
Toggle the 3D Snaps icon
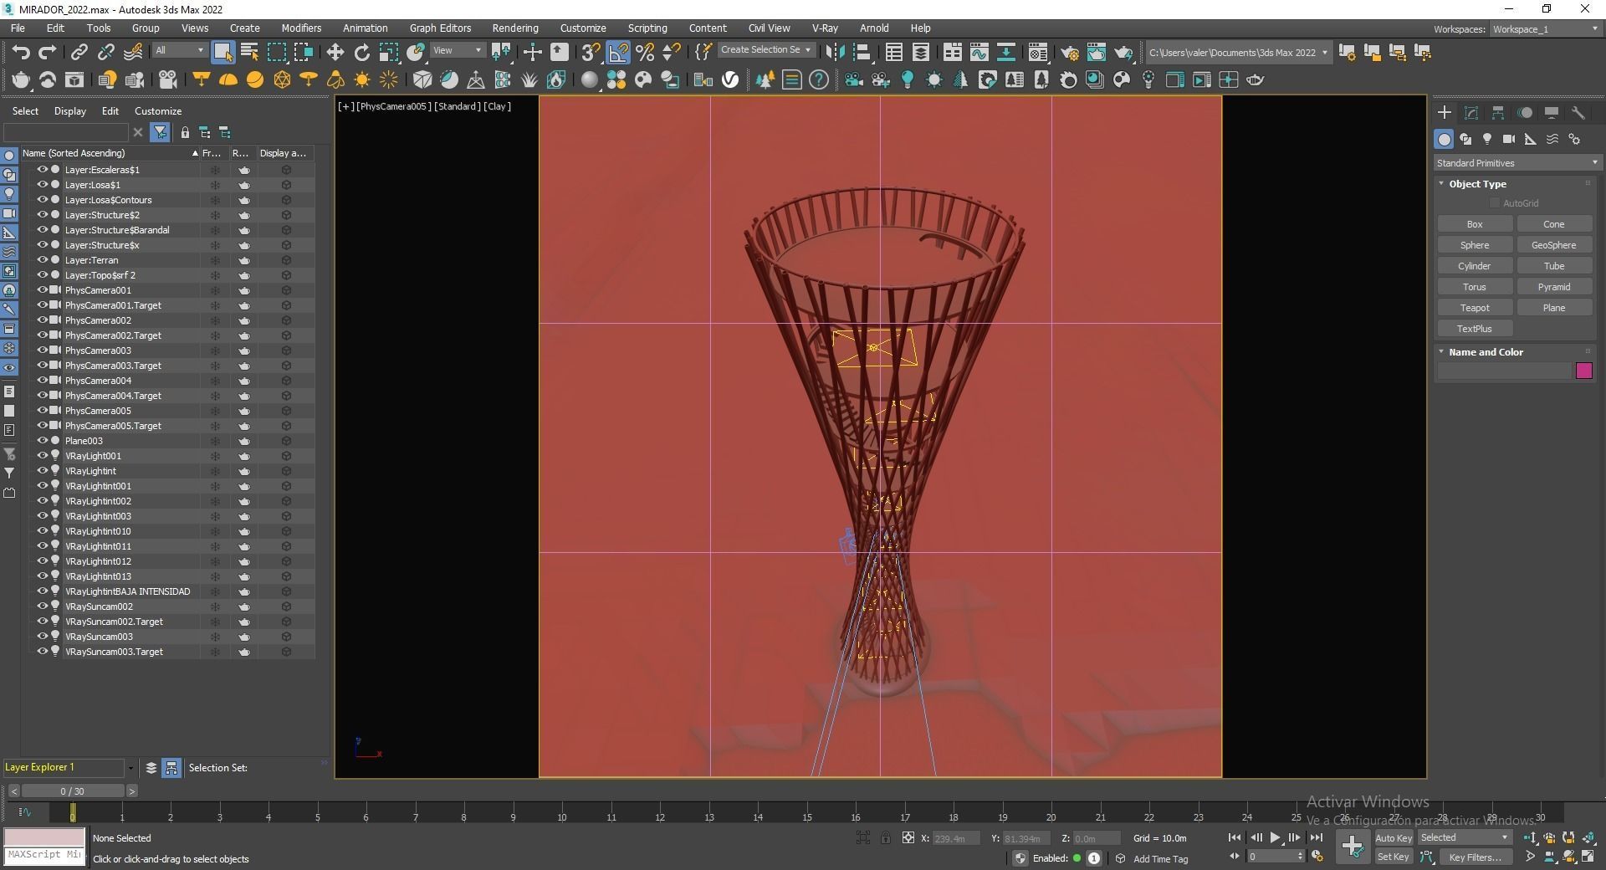(591, 53)
